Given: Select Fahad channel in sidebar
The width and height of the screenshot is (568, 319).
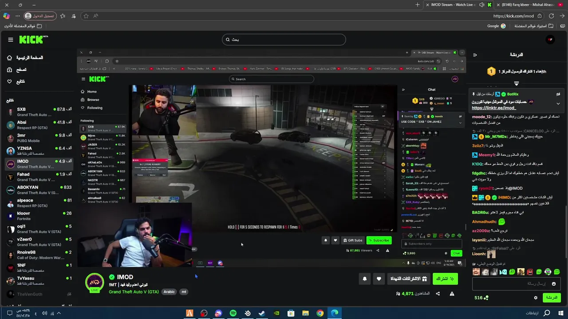Looking at the screenshot, I should [39, 177].
